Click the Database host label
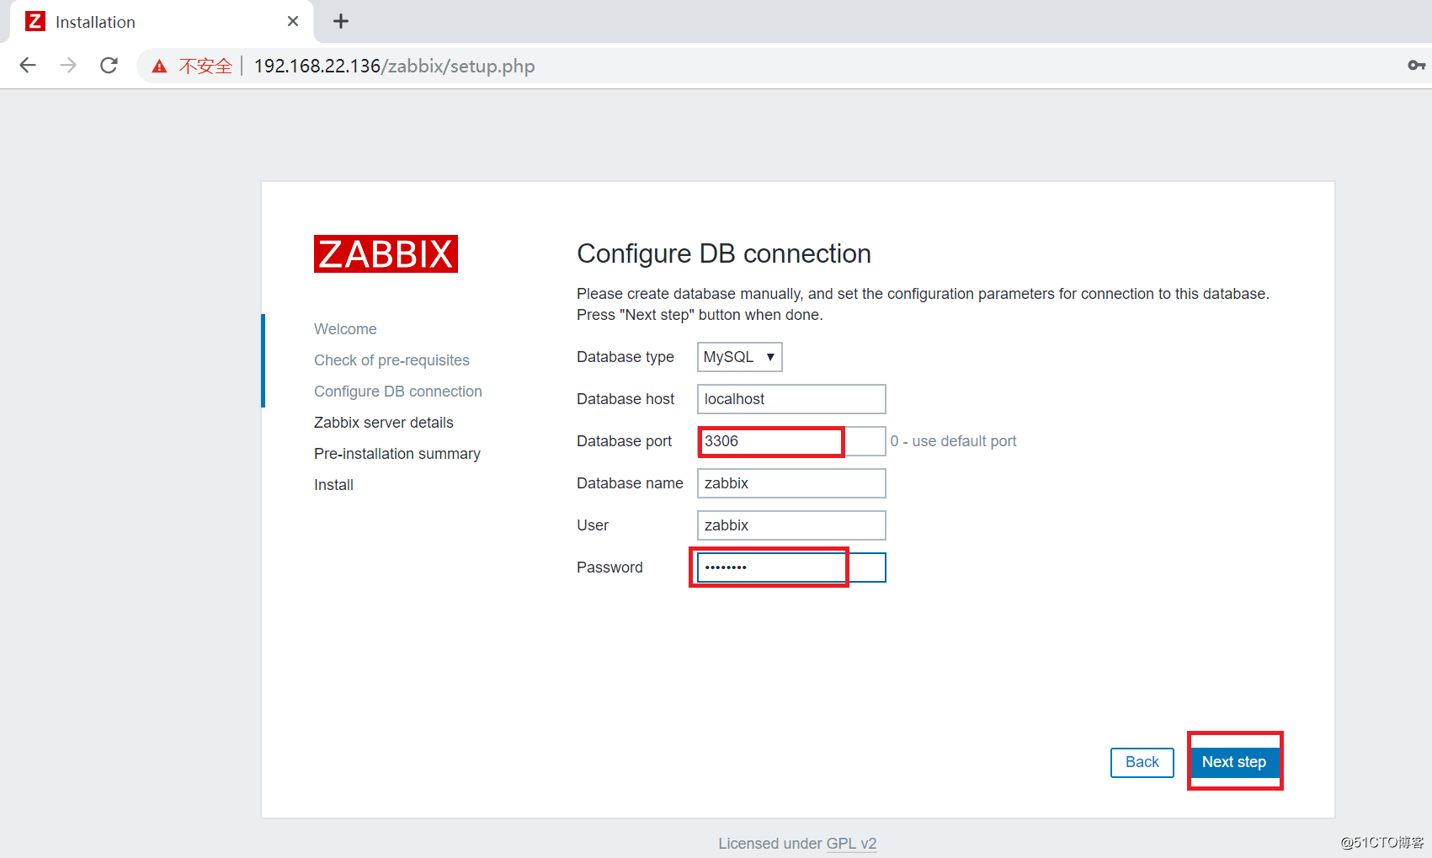This screenshot has width=1432, height=858. coord(626,399)
